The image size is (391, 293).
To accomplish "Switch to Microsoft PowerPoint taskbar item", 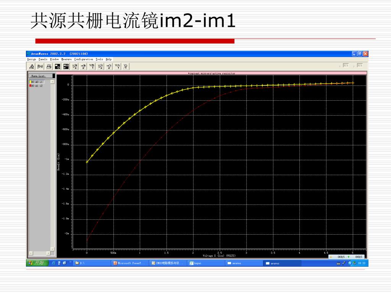I will [x=130, y=263].
